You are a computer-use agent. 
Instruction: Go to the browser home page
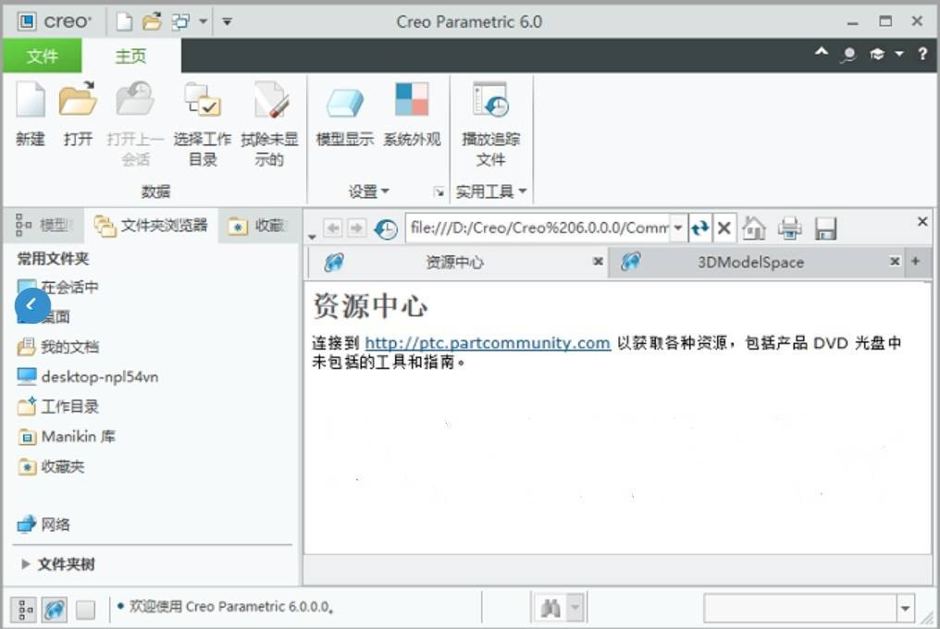click(x=753, y=228)
